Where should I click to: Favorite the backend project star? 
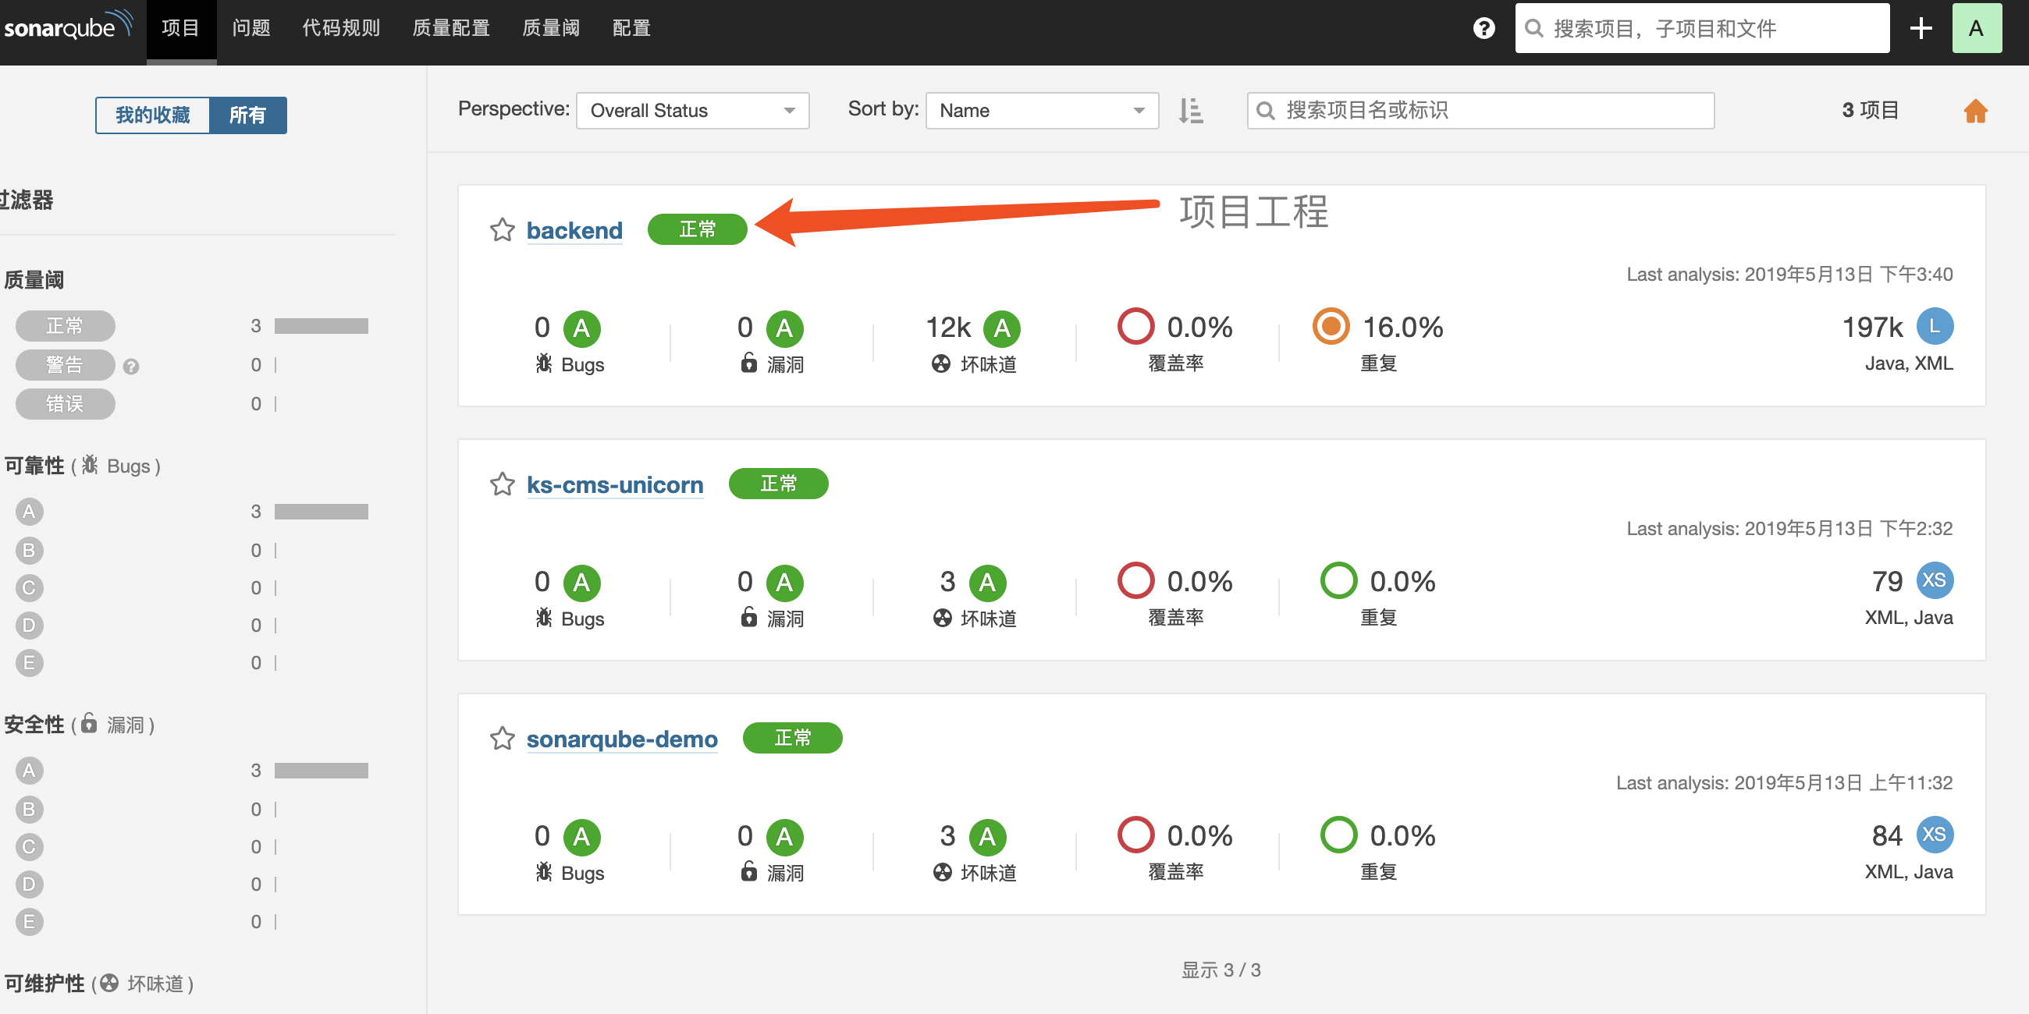[x=502, y=230]
